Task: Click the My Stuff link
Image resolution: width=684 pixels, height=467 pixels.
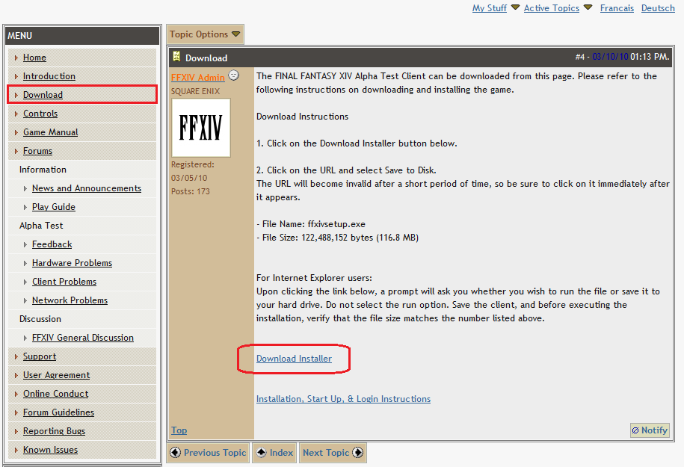Action: click(490, 8)
